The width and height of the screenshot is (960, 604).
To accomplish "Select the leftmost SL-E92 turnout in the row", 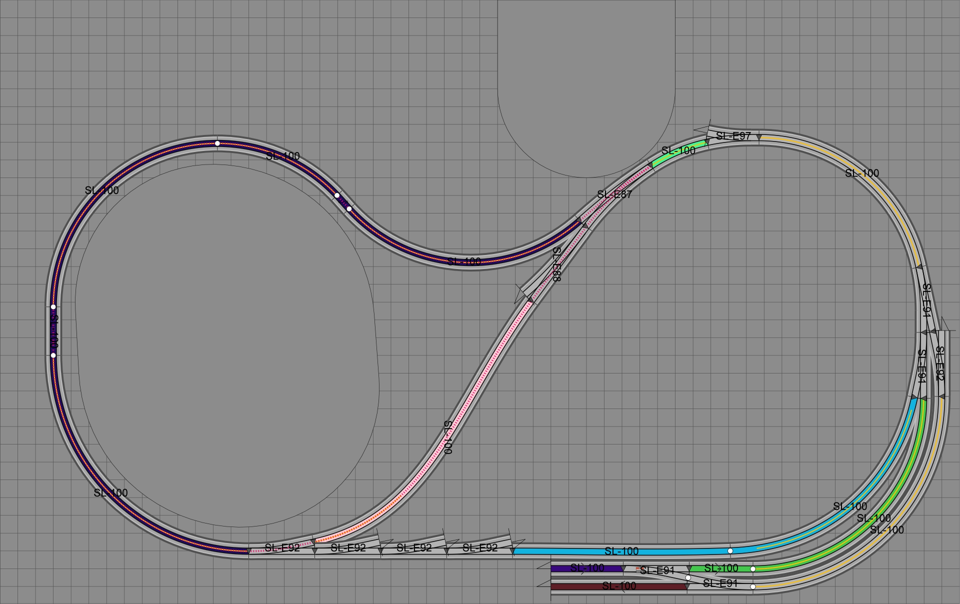I will click(x=282, y=548).
